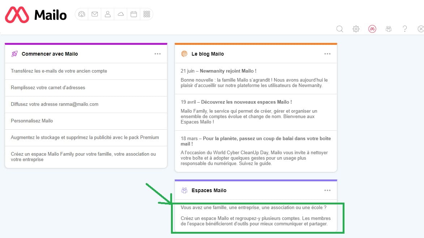Click the Le blog Mailo title

pos(208,54)
